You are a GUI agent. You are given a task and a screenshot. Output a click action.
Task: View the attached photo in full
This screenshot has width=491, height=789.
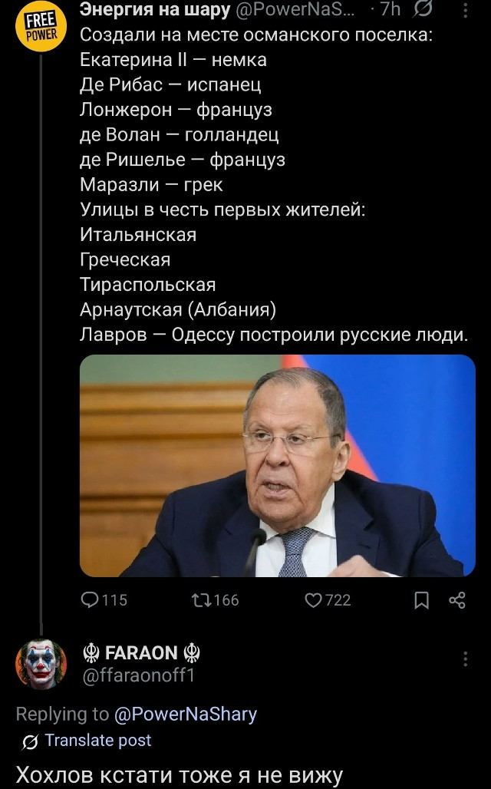click(x=277, y=465)
